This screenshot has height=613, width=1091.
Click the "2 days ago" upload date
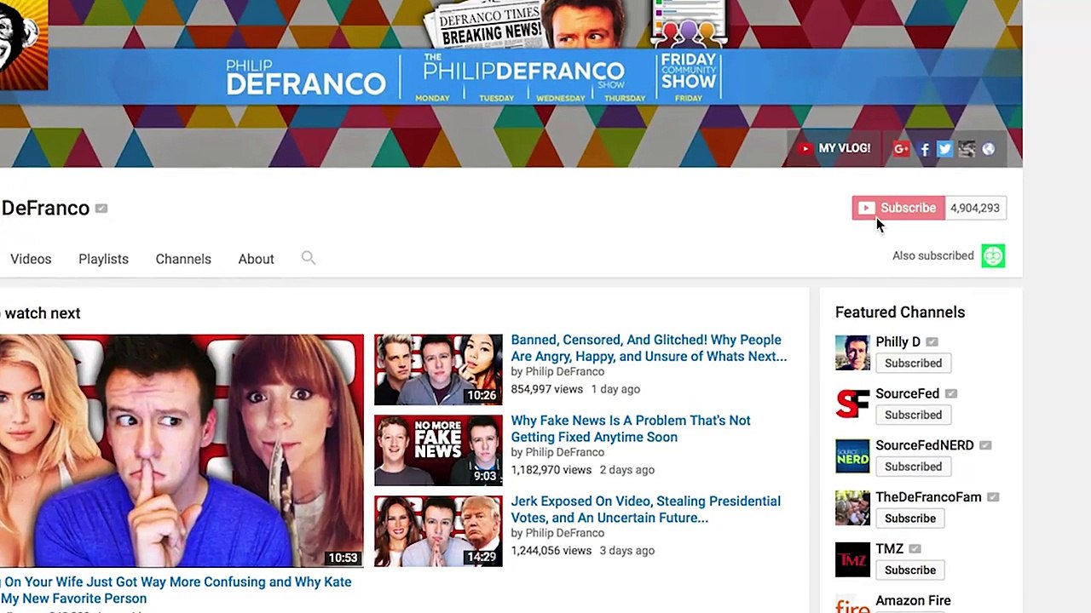(627, 470)
